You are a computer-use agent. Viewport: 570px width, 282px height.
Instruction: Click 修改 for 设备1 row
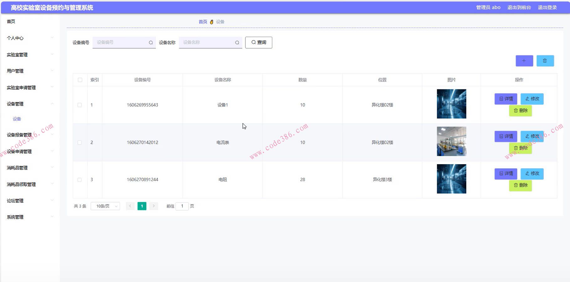click(532, 99)
